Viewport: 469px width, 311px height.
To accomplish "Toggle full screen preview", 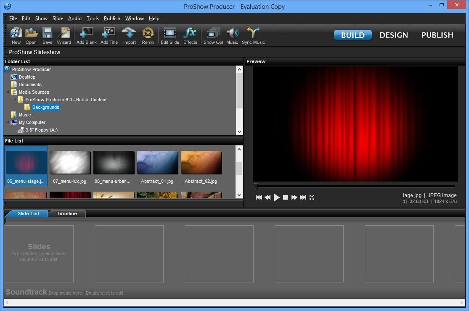I will point(312,197).
